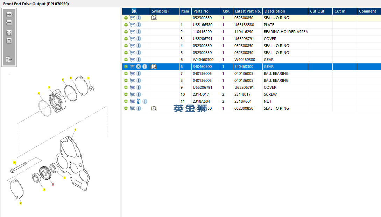Open info for item 8 BALL BEARING
Screen dimensions: 381x217
(x=139, y=80)
